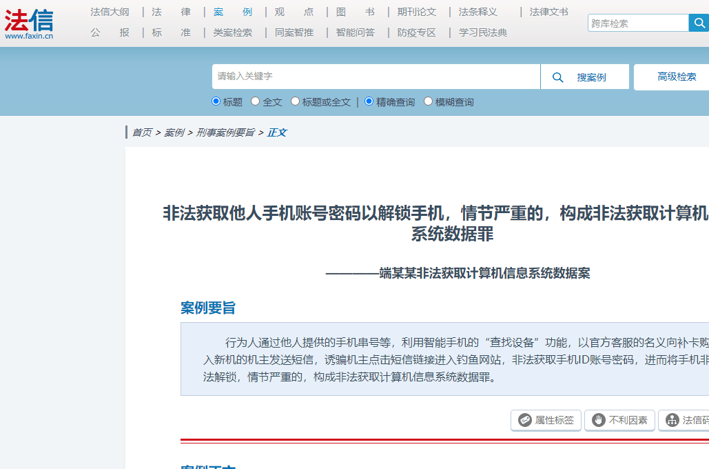Screen dimensions: 709x469
Task: Click the 案例 breadcrumb entry
Action: coord(174,132)
